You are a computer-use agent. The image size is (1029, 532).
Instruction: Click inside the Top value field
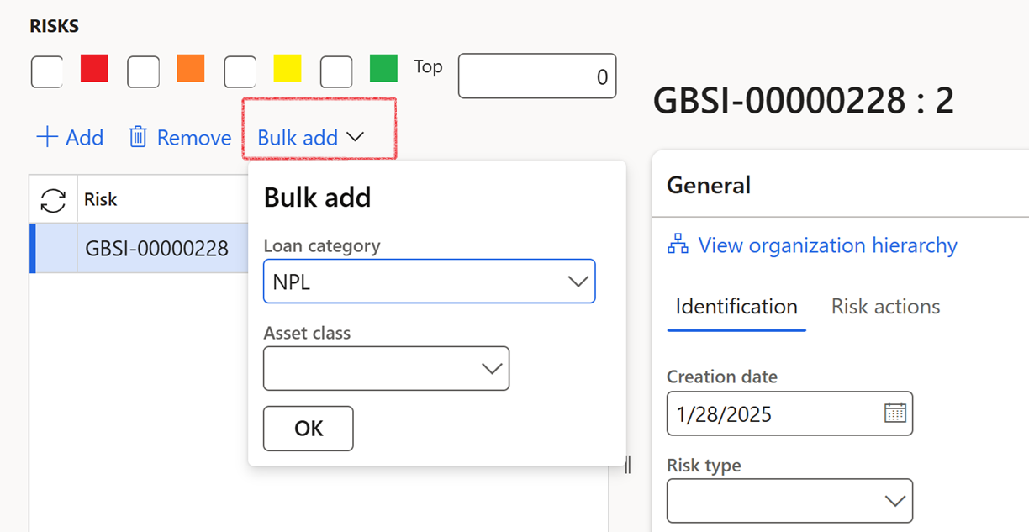[537, 76]
